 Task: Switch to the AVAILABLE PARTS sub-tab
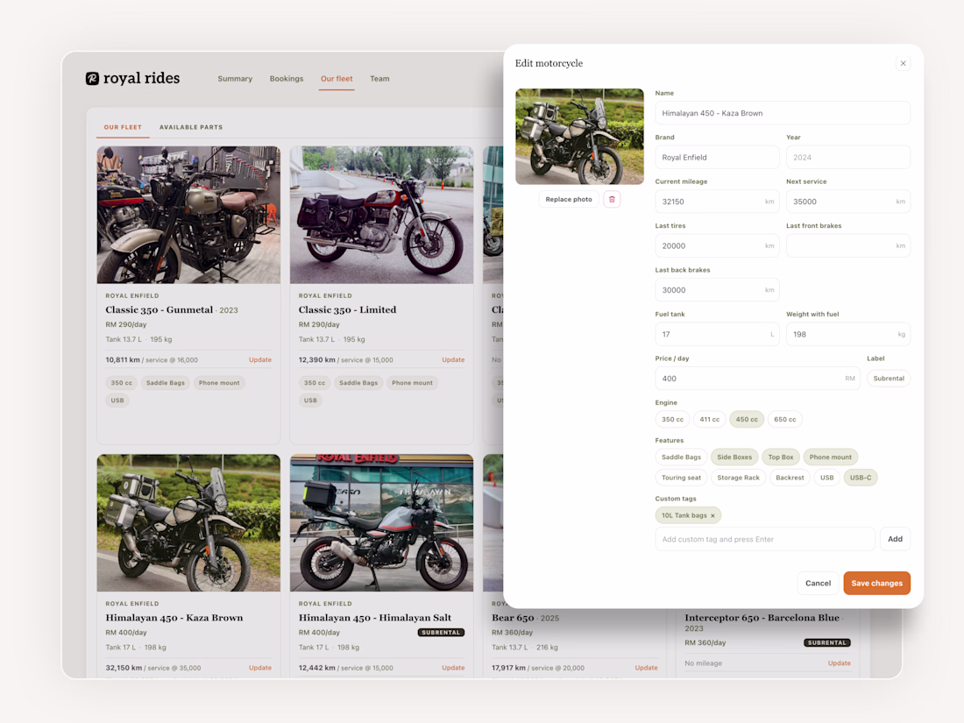pyautogui.click(x=191, y=127)
